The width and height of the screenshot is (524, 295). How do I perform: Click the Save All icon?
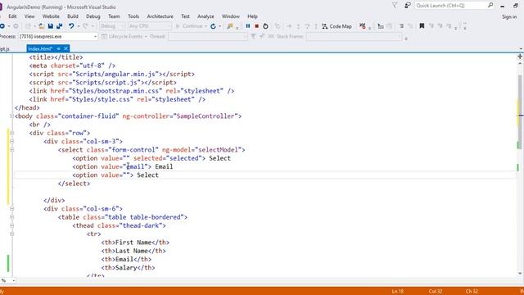point(60,26)
